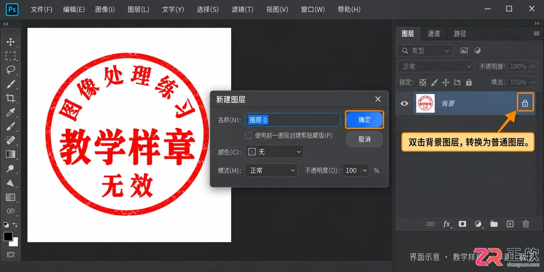This screenshot has width=544, height=272.
Task: Click the link icon in the left toolbar
Action: (x=11, y=211)
